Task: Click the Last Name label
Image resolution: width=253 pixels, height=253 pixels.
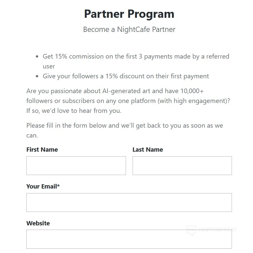Action: [x=147, y=150]
